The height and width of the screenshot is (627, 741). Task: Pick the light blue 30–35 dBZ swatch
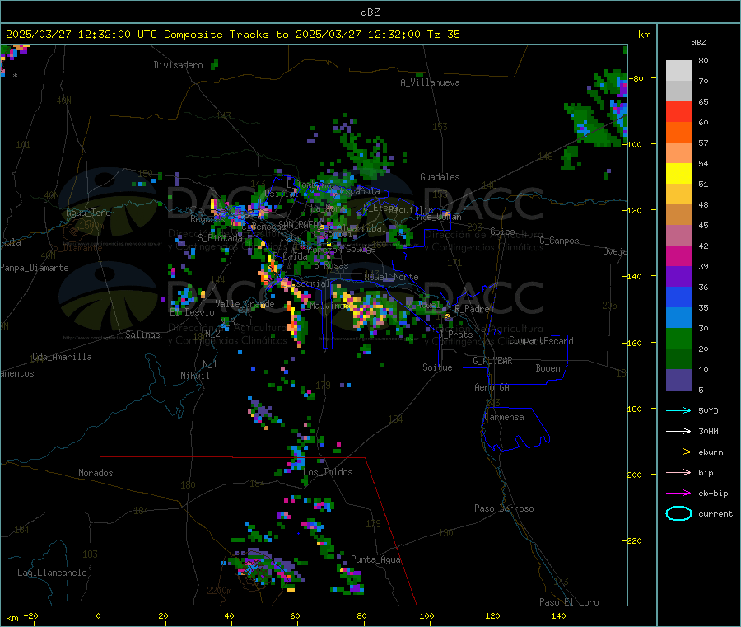coord(678,318)
